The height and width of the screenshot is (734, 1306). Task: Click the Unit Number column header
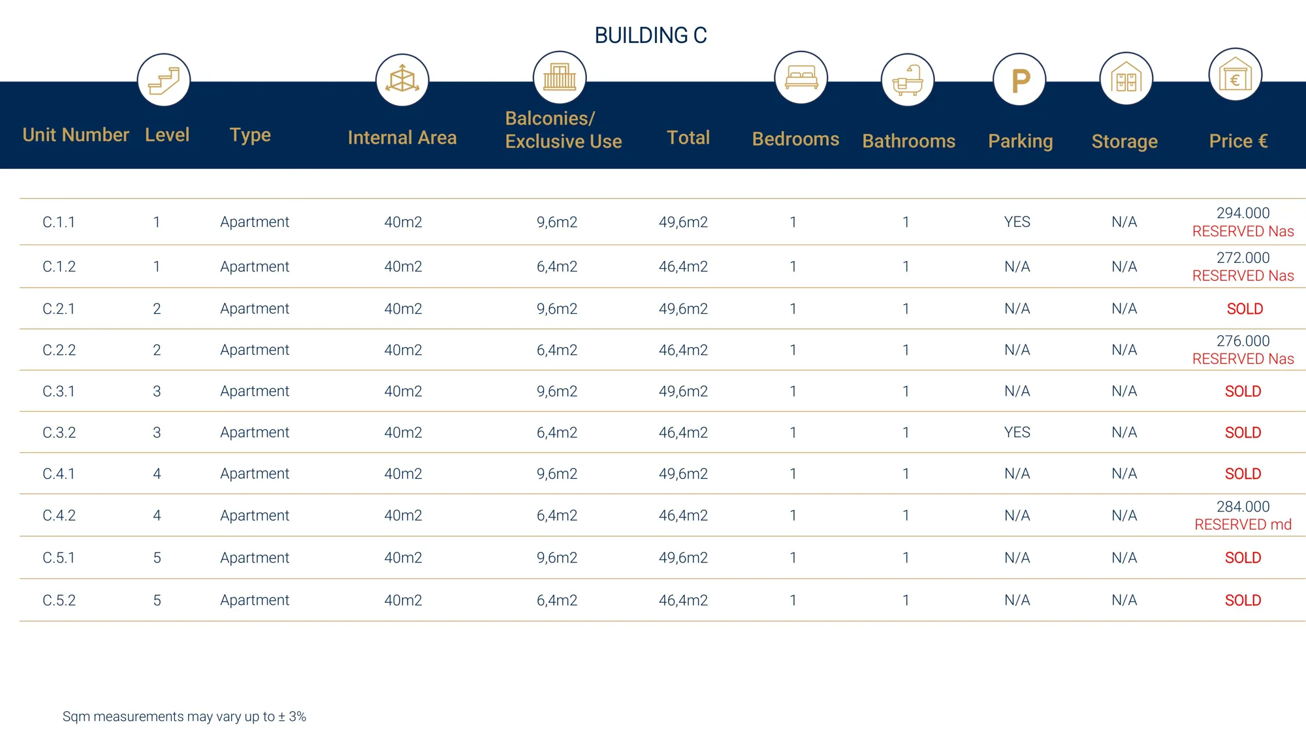click(x=76, y=134)
